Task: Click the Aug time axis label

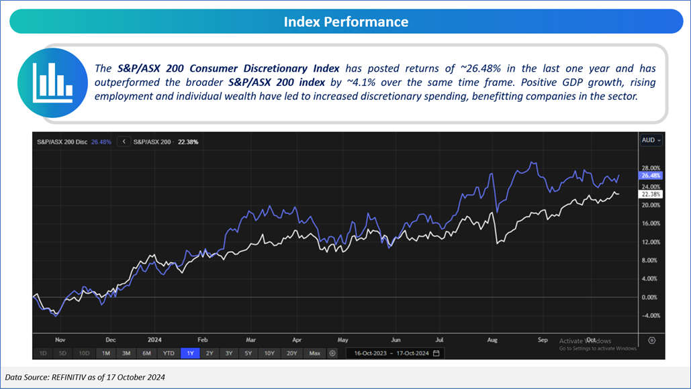Action: tap(492, 340)
